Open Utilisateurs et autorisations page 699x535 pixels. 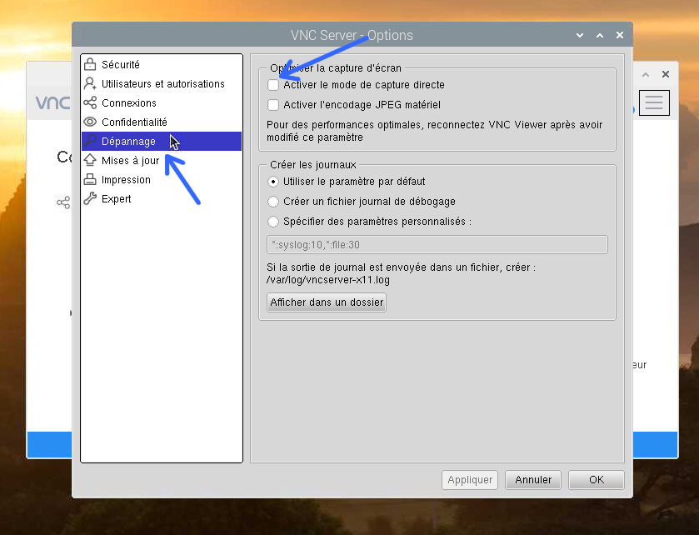click(x=162, y=83)
